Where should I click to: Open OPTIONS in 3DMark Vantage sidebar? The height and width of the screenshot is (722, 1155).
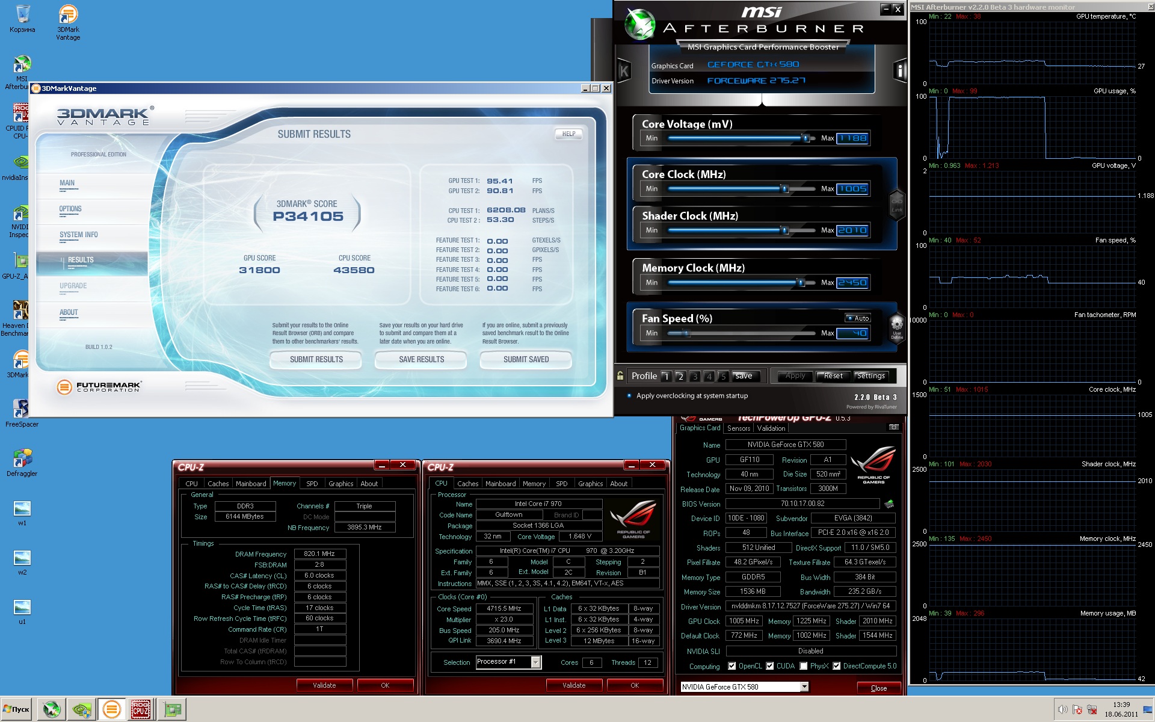(70, 209)
